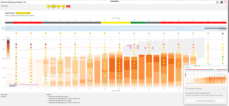
Task: Click the 3000 altitude axis label
Action: 3,58
